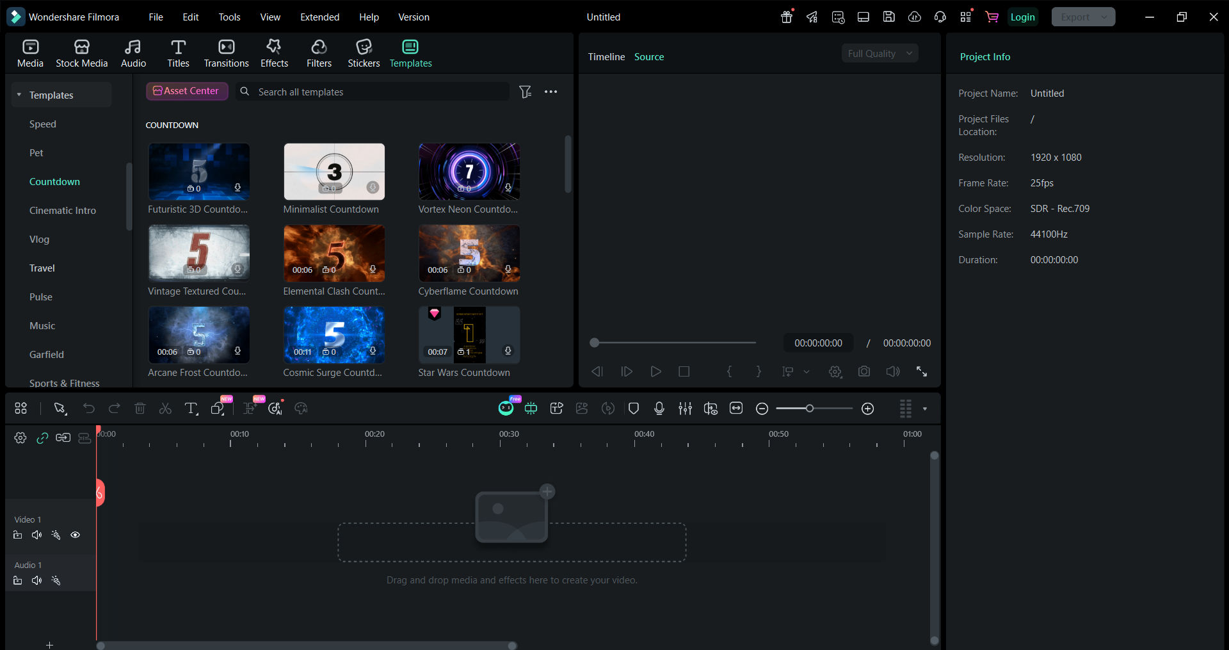
Task: Click the Login button
Action: (x=1022, y=17)
